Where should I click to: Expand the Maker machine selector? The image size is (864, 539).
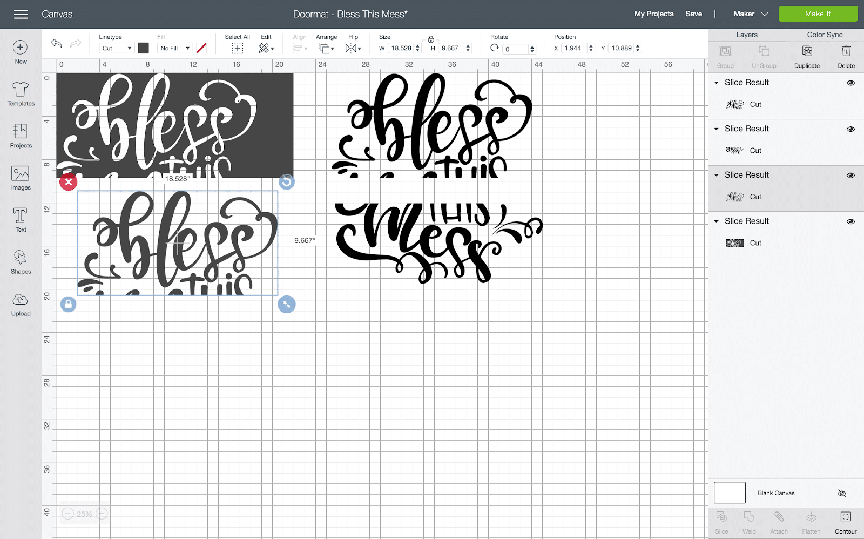751,14
